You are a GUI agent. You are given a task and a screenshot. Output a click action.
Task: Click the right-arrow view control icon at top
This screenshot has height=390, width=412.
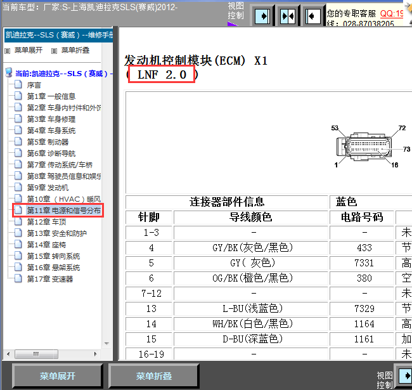(262, 16)
